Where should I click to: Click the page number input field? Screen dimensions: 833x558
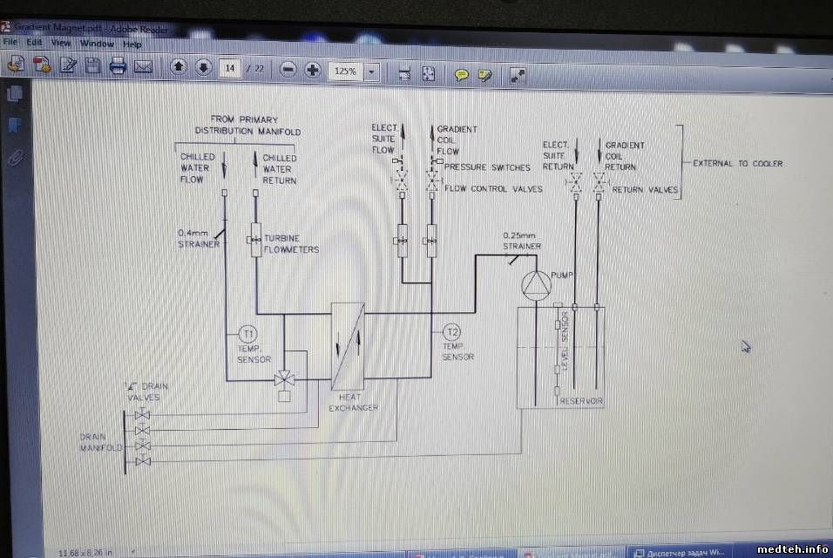coord(230,68)
